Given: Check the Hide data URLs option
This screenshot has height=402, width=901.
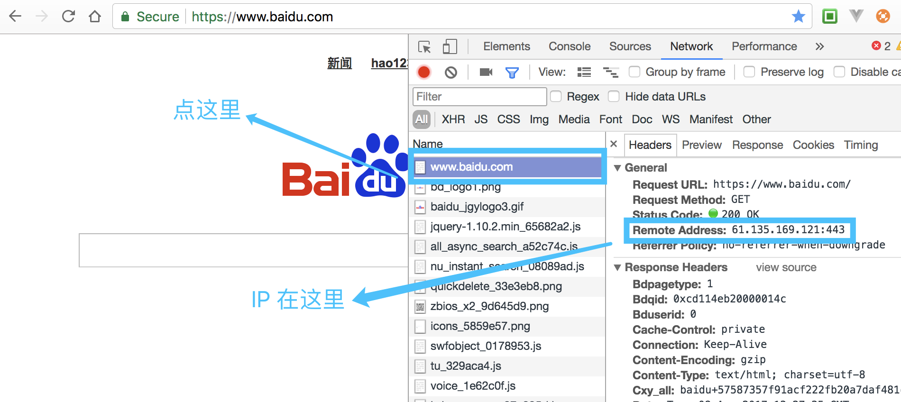Looking at the screenshot, I should [614, 96].
